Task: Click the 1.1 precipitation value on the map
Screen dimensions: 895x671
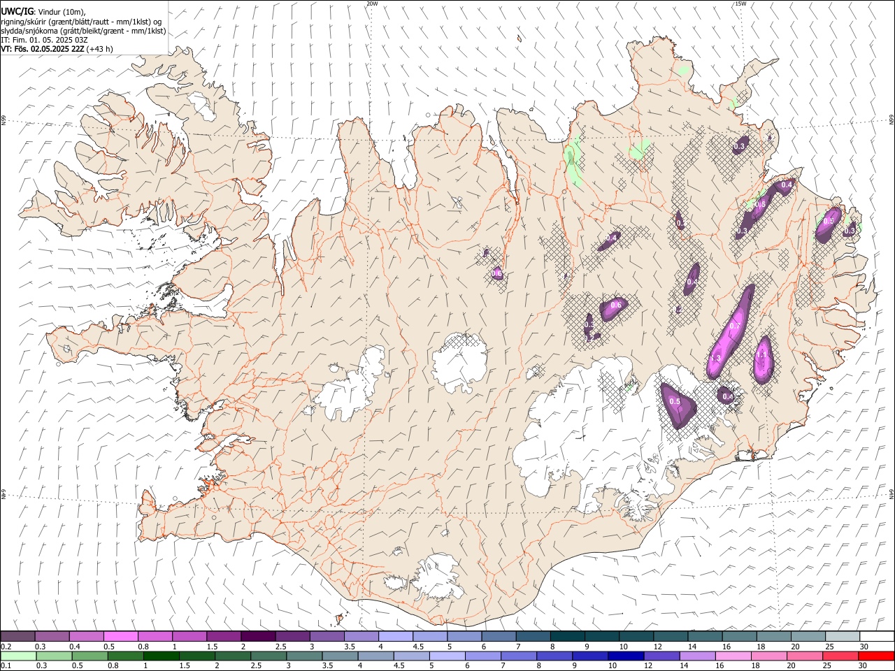Action: 762,355
